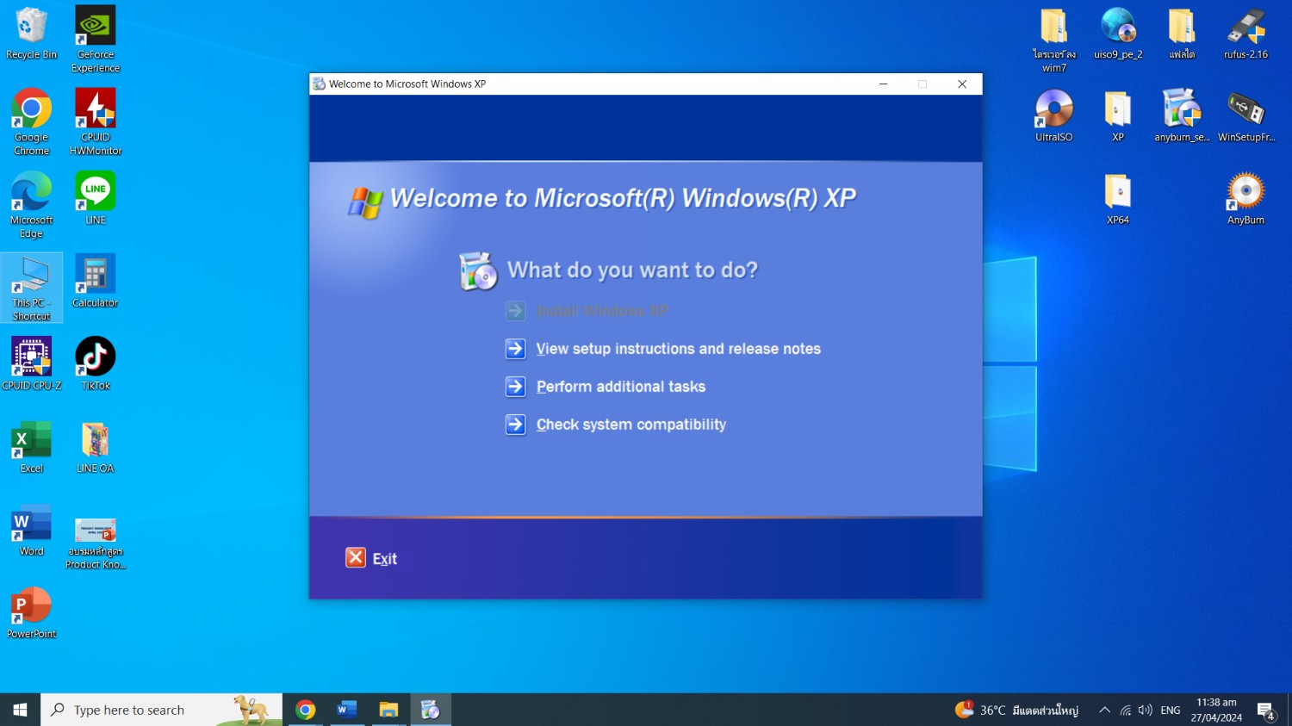The width and height of the screenshot is (1292, 726).
Task: Select the LINE OA folder icon
Action: click(96, 447)
